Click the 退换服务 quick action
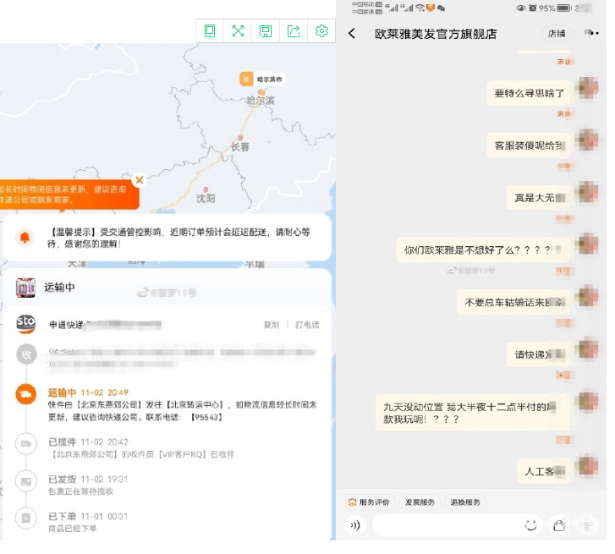 [x=465, y=502]
